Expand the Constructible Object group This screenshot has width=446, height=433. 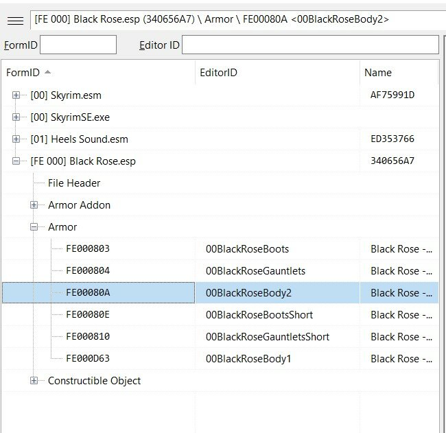[34, 381]
